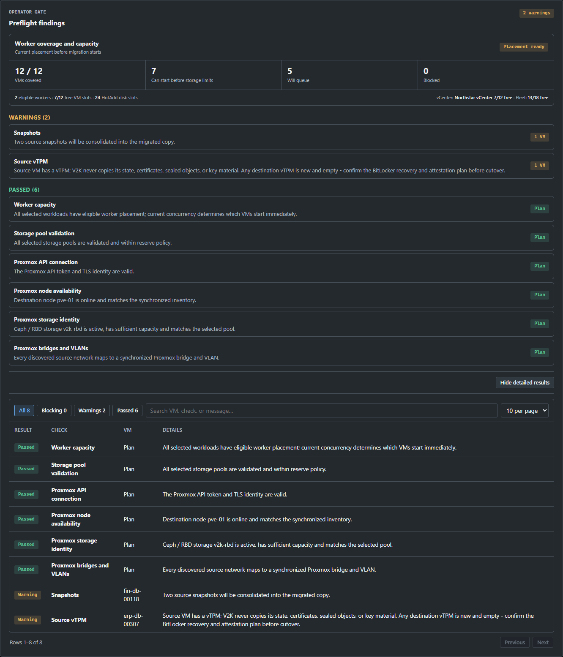
Task: Click Warning badge in table's Source vTPM row
Action: (27, 620)
